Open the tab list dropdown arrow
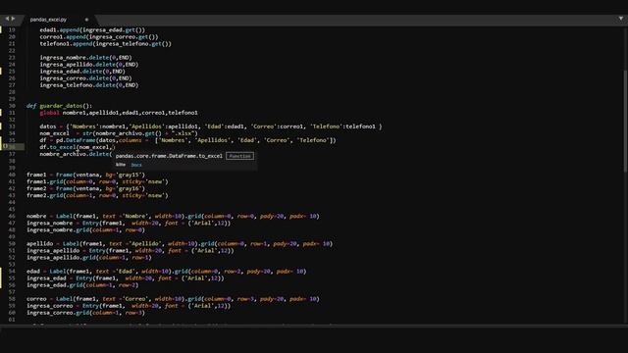 click(x=621, y=19)
